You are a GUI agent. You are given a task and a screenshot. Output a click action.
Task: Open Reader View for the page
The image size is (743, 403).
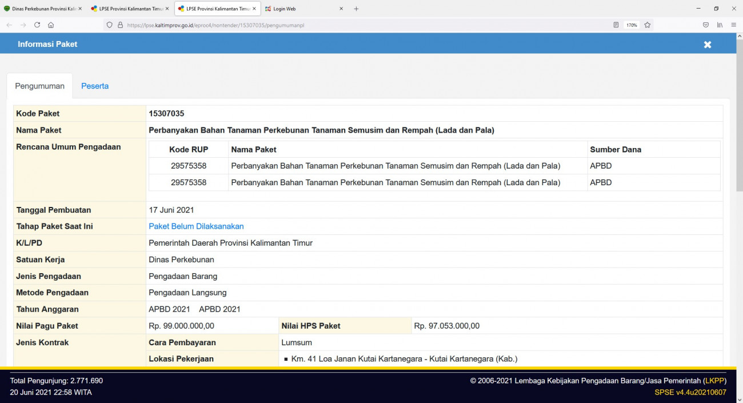pos(616,25)
